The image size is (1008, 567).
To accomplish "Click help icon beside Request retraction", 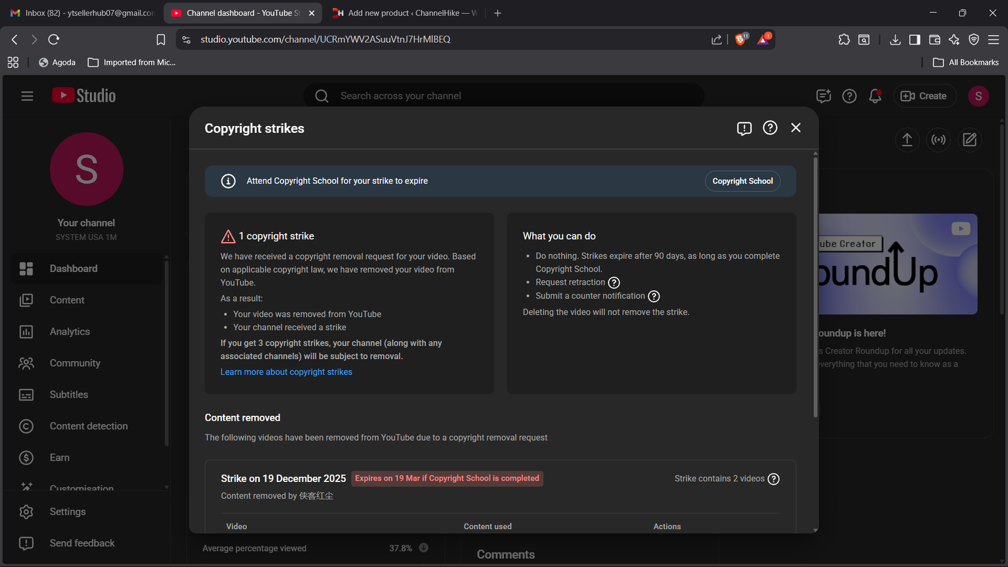I will coord(614,283).
